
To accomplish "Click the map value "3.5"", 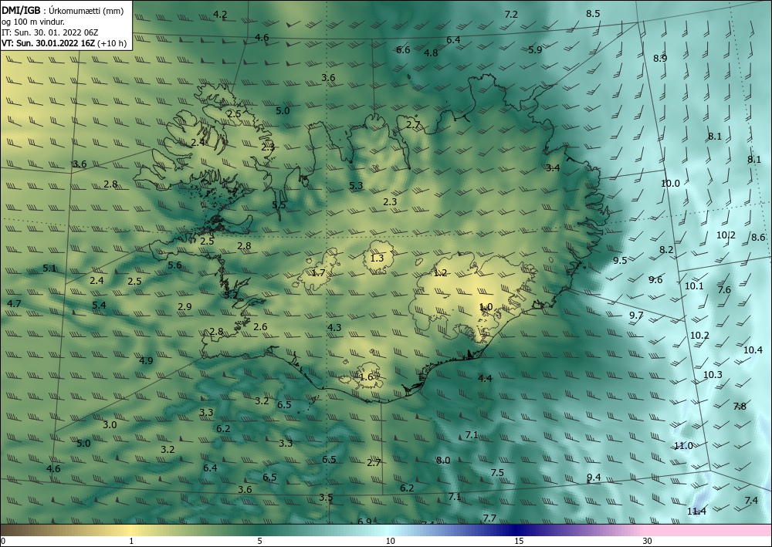I will click(x=326, y=497).
